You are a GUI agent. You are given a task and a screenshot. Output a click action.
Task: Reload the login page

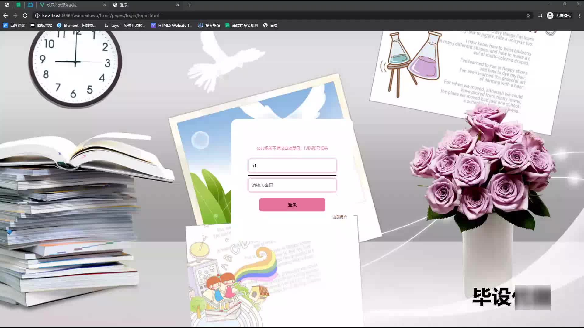tap(25, 15)
